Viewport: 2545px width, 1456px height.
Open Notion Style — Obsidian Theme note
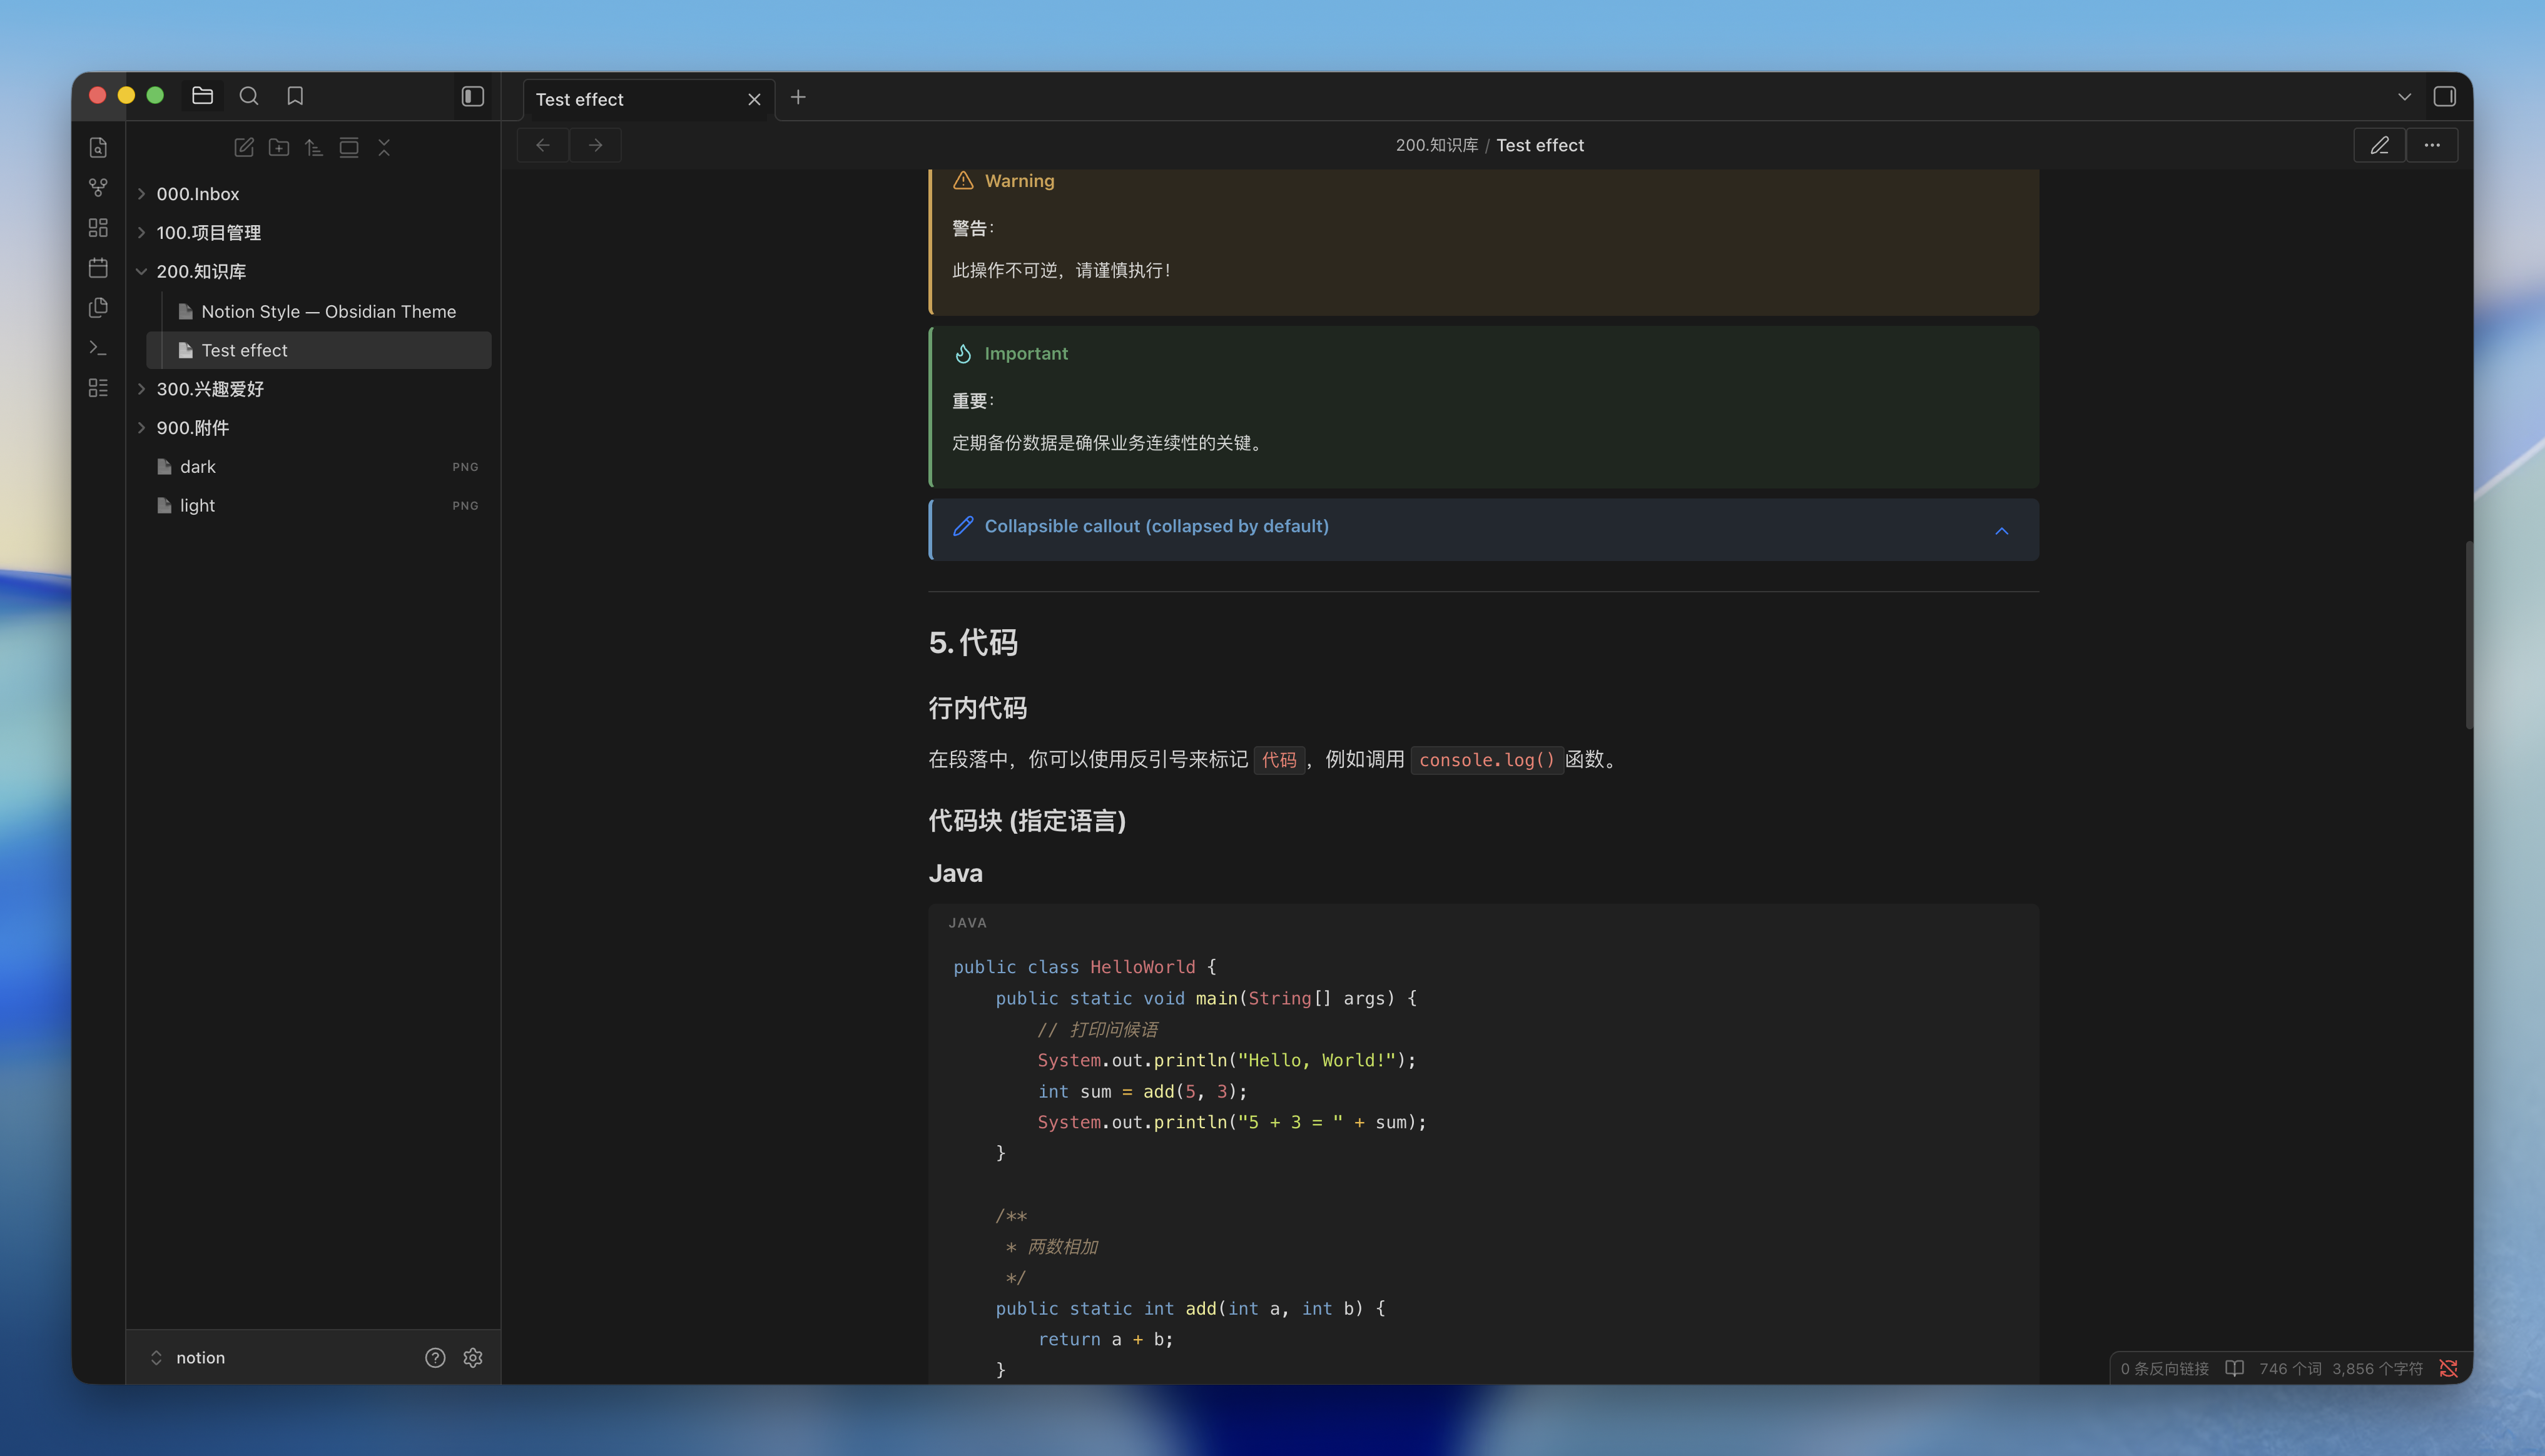319,312
